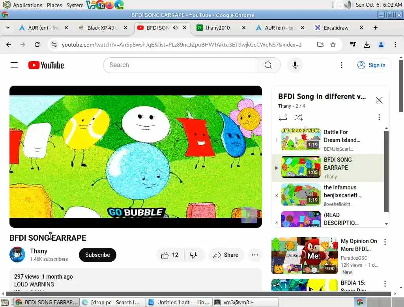
Task: Open the media controls icon in Chrome toolbar
Action: pos(353,45)
